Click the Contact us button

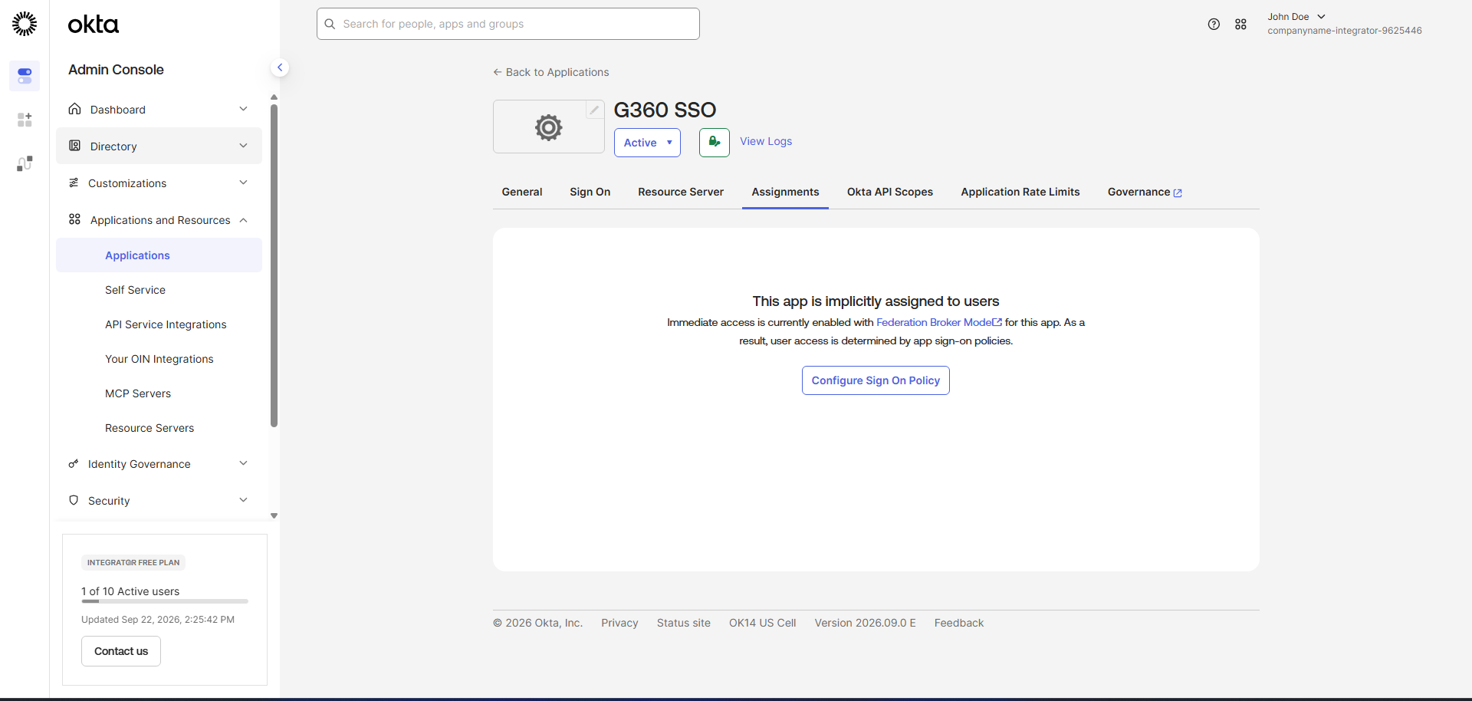(121, 651)
